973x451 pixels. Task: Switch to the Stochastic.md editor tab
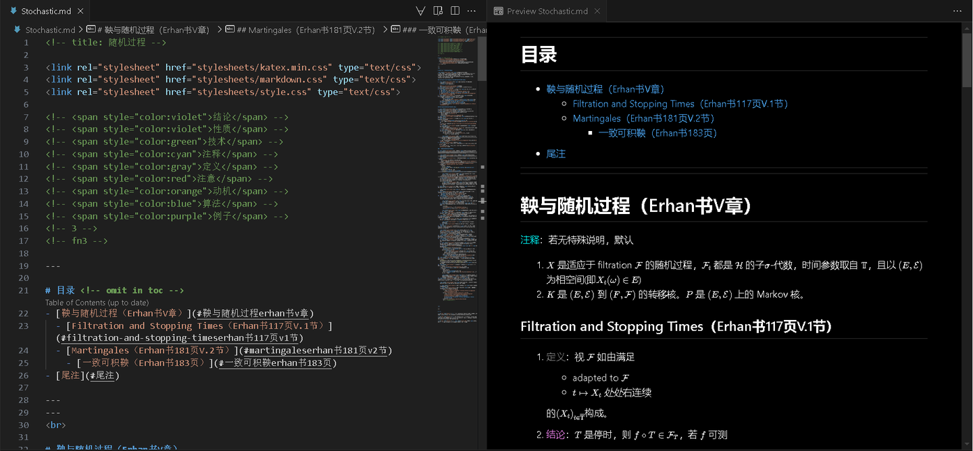pos(44,11)
